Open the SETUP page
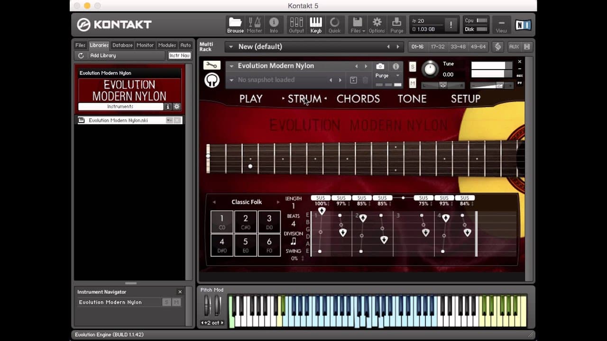Viewport: 607px width, 341px height. [466, 99]
